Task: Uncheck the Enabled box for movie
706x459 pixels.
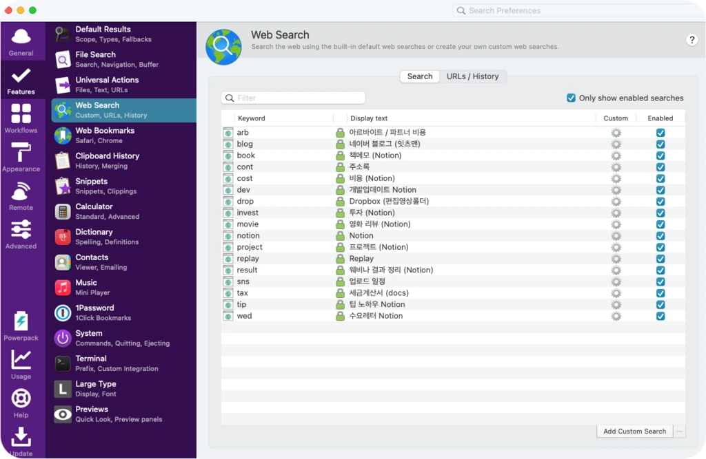Action: pyautogui.click(x=660, y=224)
